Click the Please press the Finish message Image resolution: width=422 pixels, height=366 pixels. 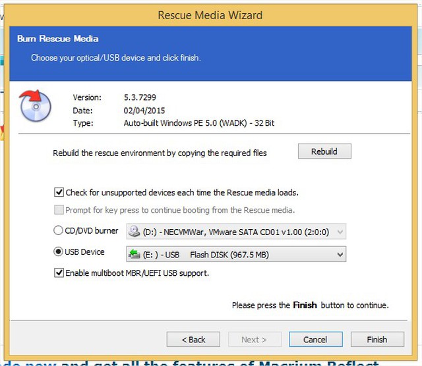coord(311,305)
